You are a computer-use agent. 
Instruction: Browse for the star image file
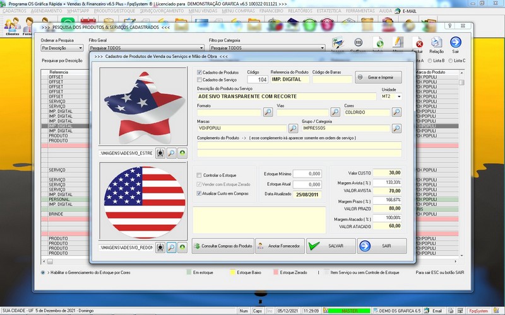click(x=171, y=153)
